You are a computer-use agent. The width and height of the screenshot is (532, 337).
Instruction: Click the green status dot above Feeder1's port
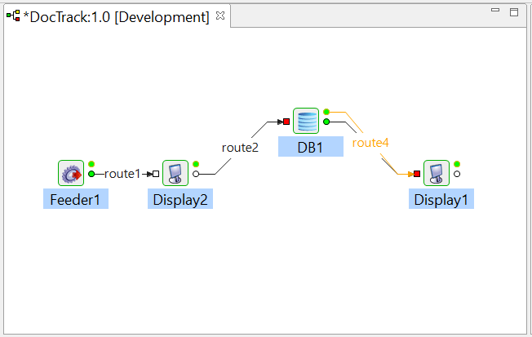[x=91, y=164]
